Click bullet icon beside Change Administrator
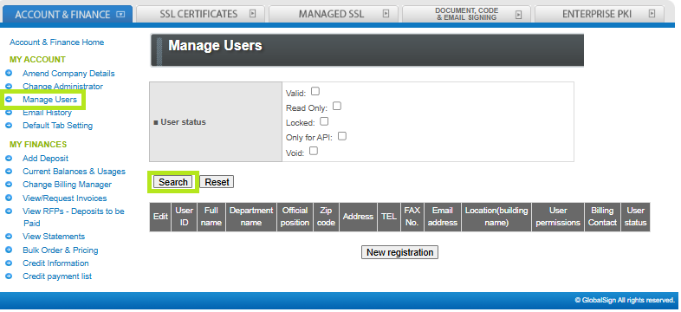 (9, 86)
